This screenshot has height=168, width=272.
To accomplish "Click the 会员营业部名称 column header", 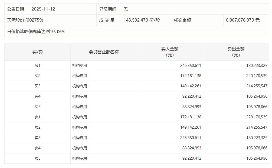I will [103, 52].
